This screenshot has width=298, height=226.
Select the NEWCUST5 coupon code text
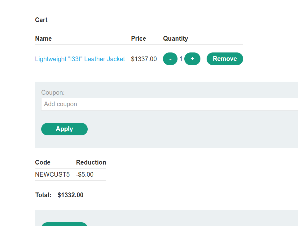coord(52,174)
